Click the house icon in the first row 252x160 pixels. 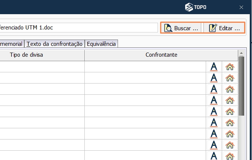[230, 67]
